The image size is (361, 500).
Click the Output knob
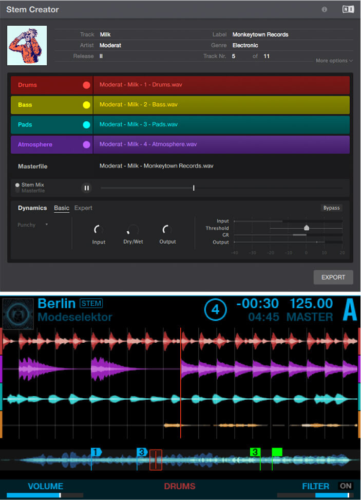pos(167,230)
